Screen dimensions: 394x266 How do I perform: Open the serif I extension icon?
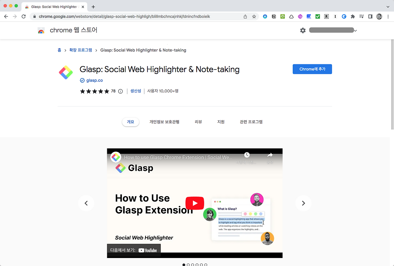(x=335, y=17)
